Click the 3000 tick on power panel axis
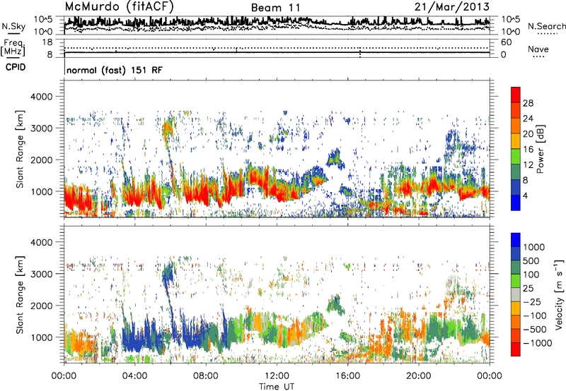The height and width of the screenshot is (391, 566). point(41,128)
